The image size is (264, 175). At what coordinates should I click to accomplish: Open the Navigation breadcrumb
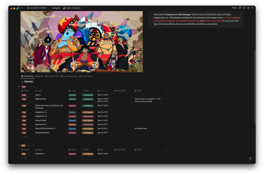(56, 8)
